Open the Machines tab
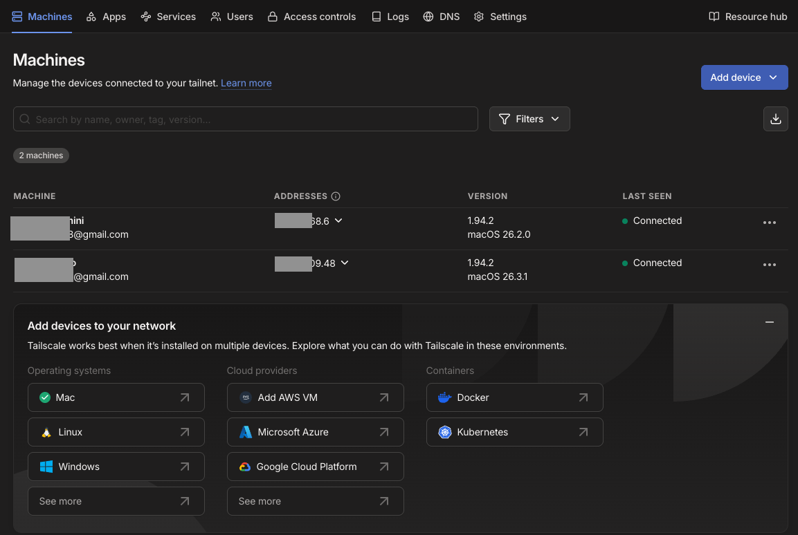The height and width of the screenshot is (535, 798). pyautogui.click(x=42, y=17)
